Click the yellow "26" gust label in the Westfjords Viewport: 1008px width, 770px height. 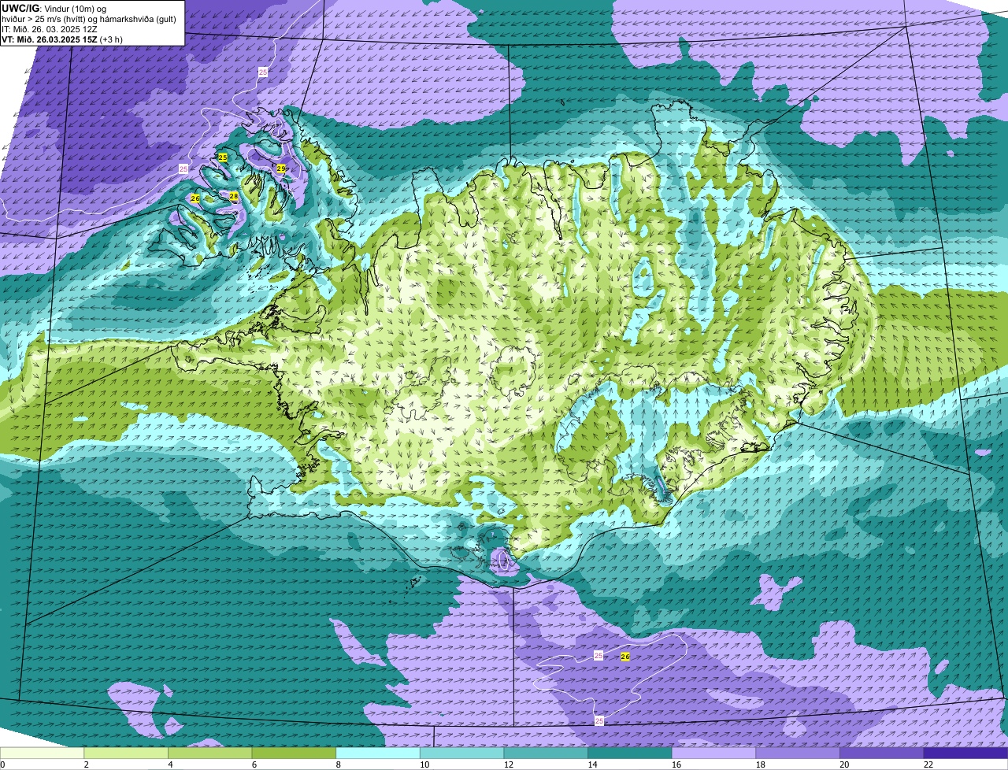(195, 198)
